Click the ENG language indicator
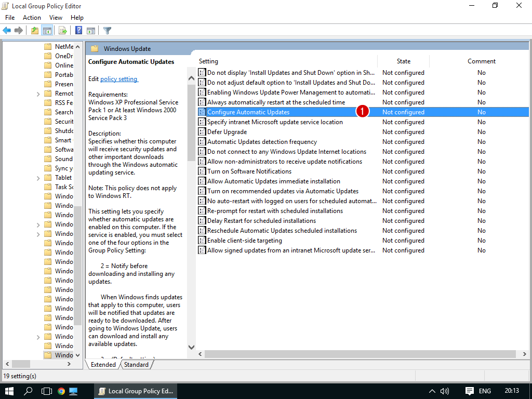Viewport: 532px width, 399px height. (485, 391)
